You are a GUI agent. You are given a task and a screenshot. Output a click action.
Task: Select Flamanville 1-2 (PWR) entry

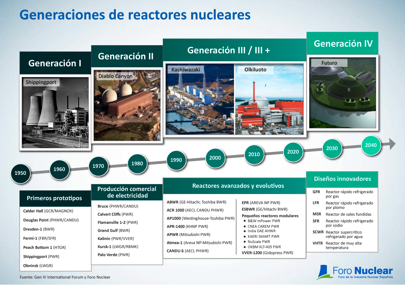[x=118, y=222]
